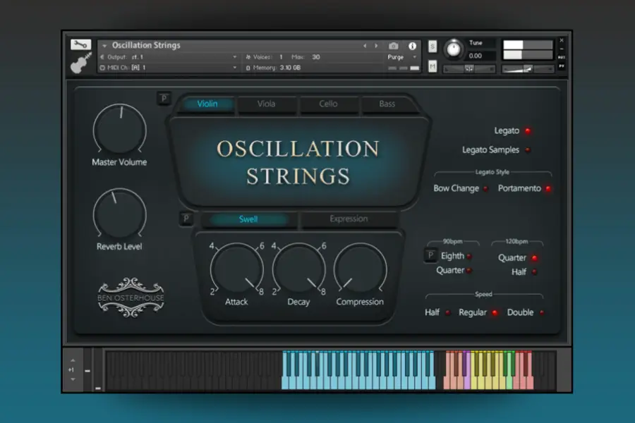Screen dimensions: 635x423
Task: Click the pan slider under Tune
Action: [469, 69]
